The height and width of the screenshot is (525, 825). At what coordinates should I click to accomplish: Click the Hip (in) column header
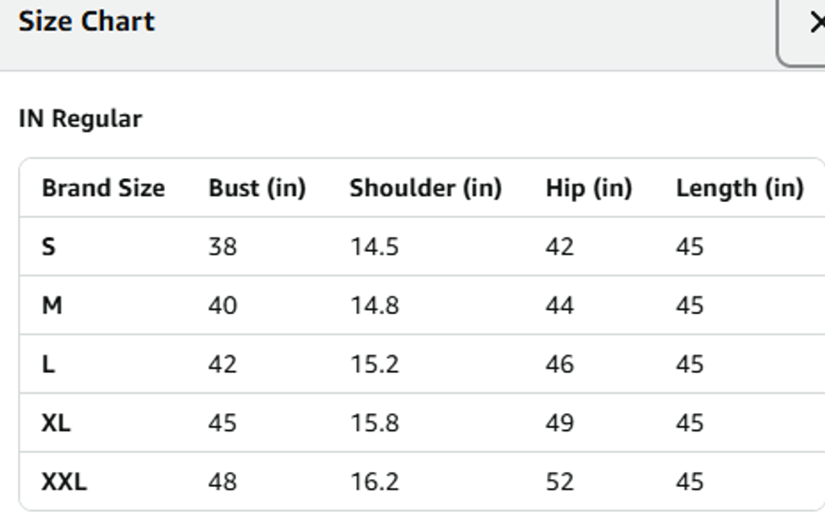click(589, 188)
